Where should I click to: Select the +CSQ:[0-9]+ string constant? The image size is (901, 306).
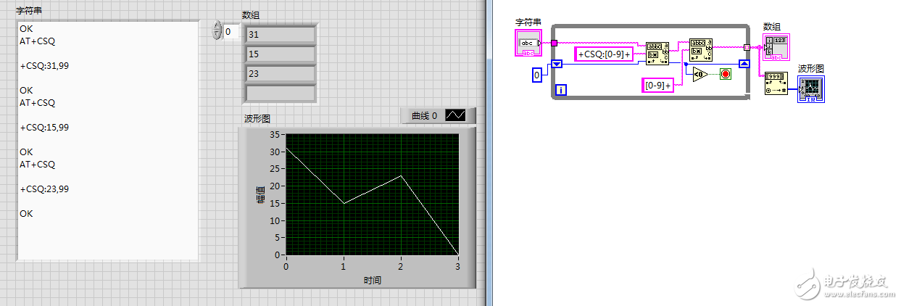[x=604, y=54]
